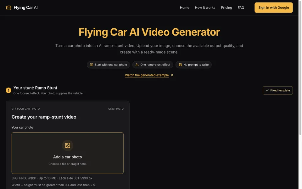Click the add-image icon in upload area
The width and height of the screenshot is (302, 189).
point(67,146)
